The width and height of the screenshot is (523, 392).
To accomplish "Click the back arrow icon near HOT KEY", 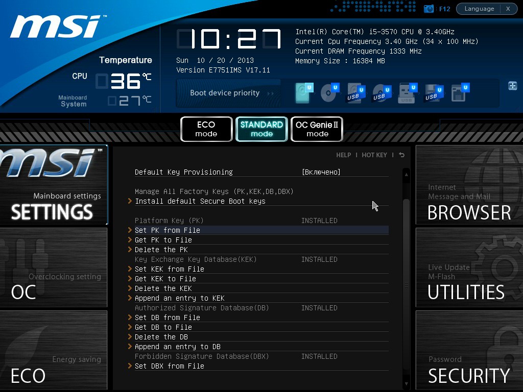I will click(401, 155).
